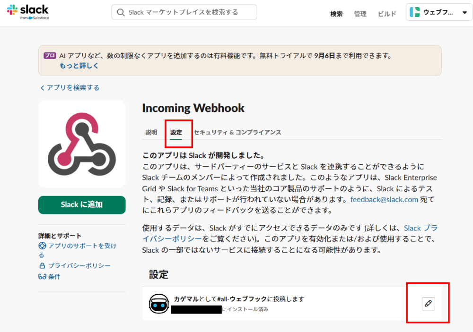Open the ビルド menu item

tap(387, 14)
